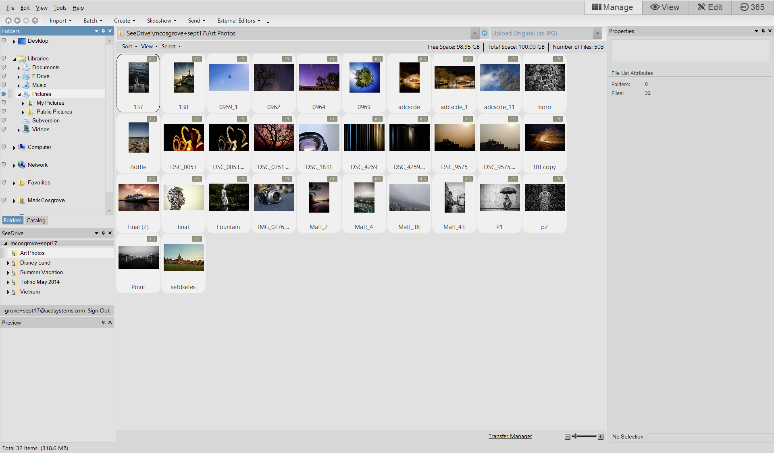
Task: Expand the Disney Land folder tree
Action: point(8,263)
